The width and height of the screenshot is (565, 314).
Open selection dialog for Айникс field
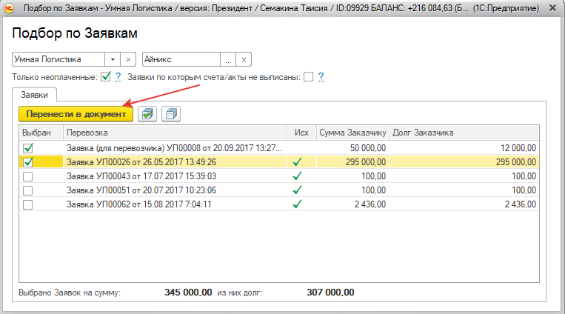coord(228,59)
